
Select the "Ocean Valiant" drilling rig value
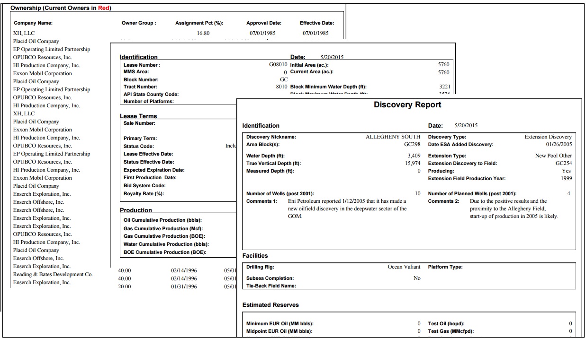pos(404,267)
